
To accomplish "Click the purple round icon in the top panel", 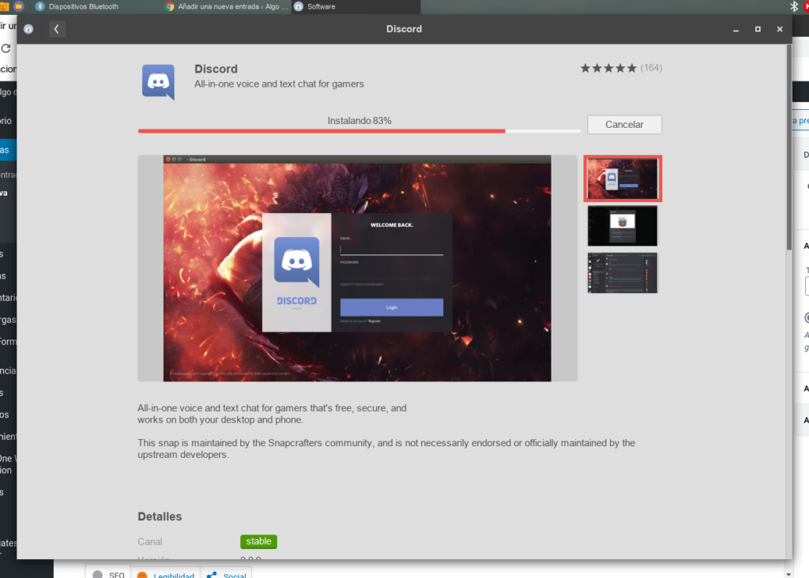I will coord(19,6).
